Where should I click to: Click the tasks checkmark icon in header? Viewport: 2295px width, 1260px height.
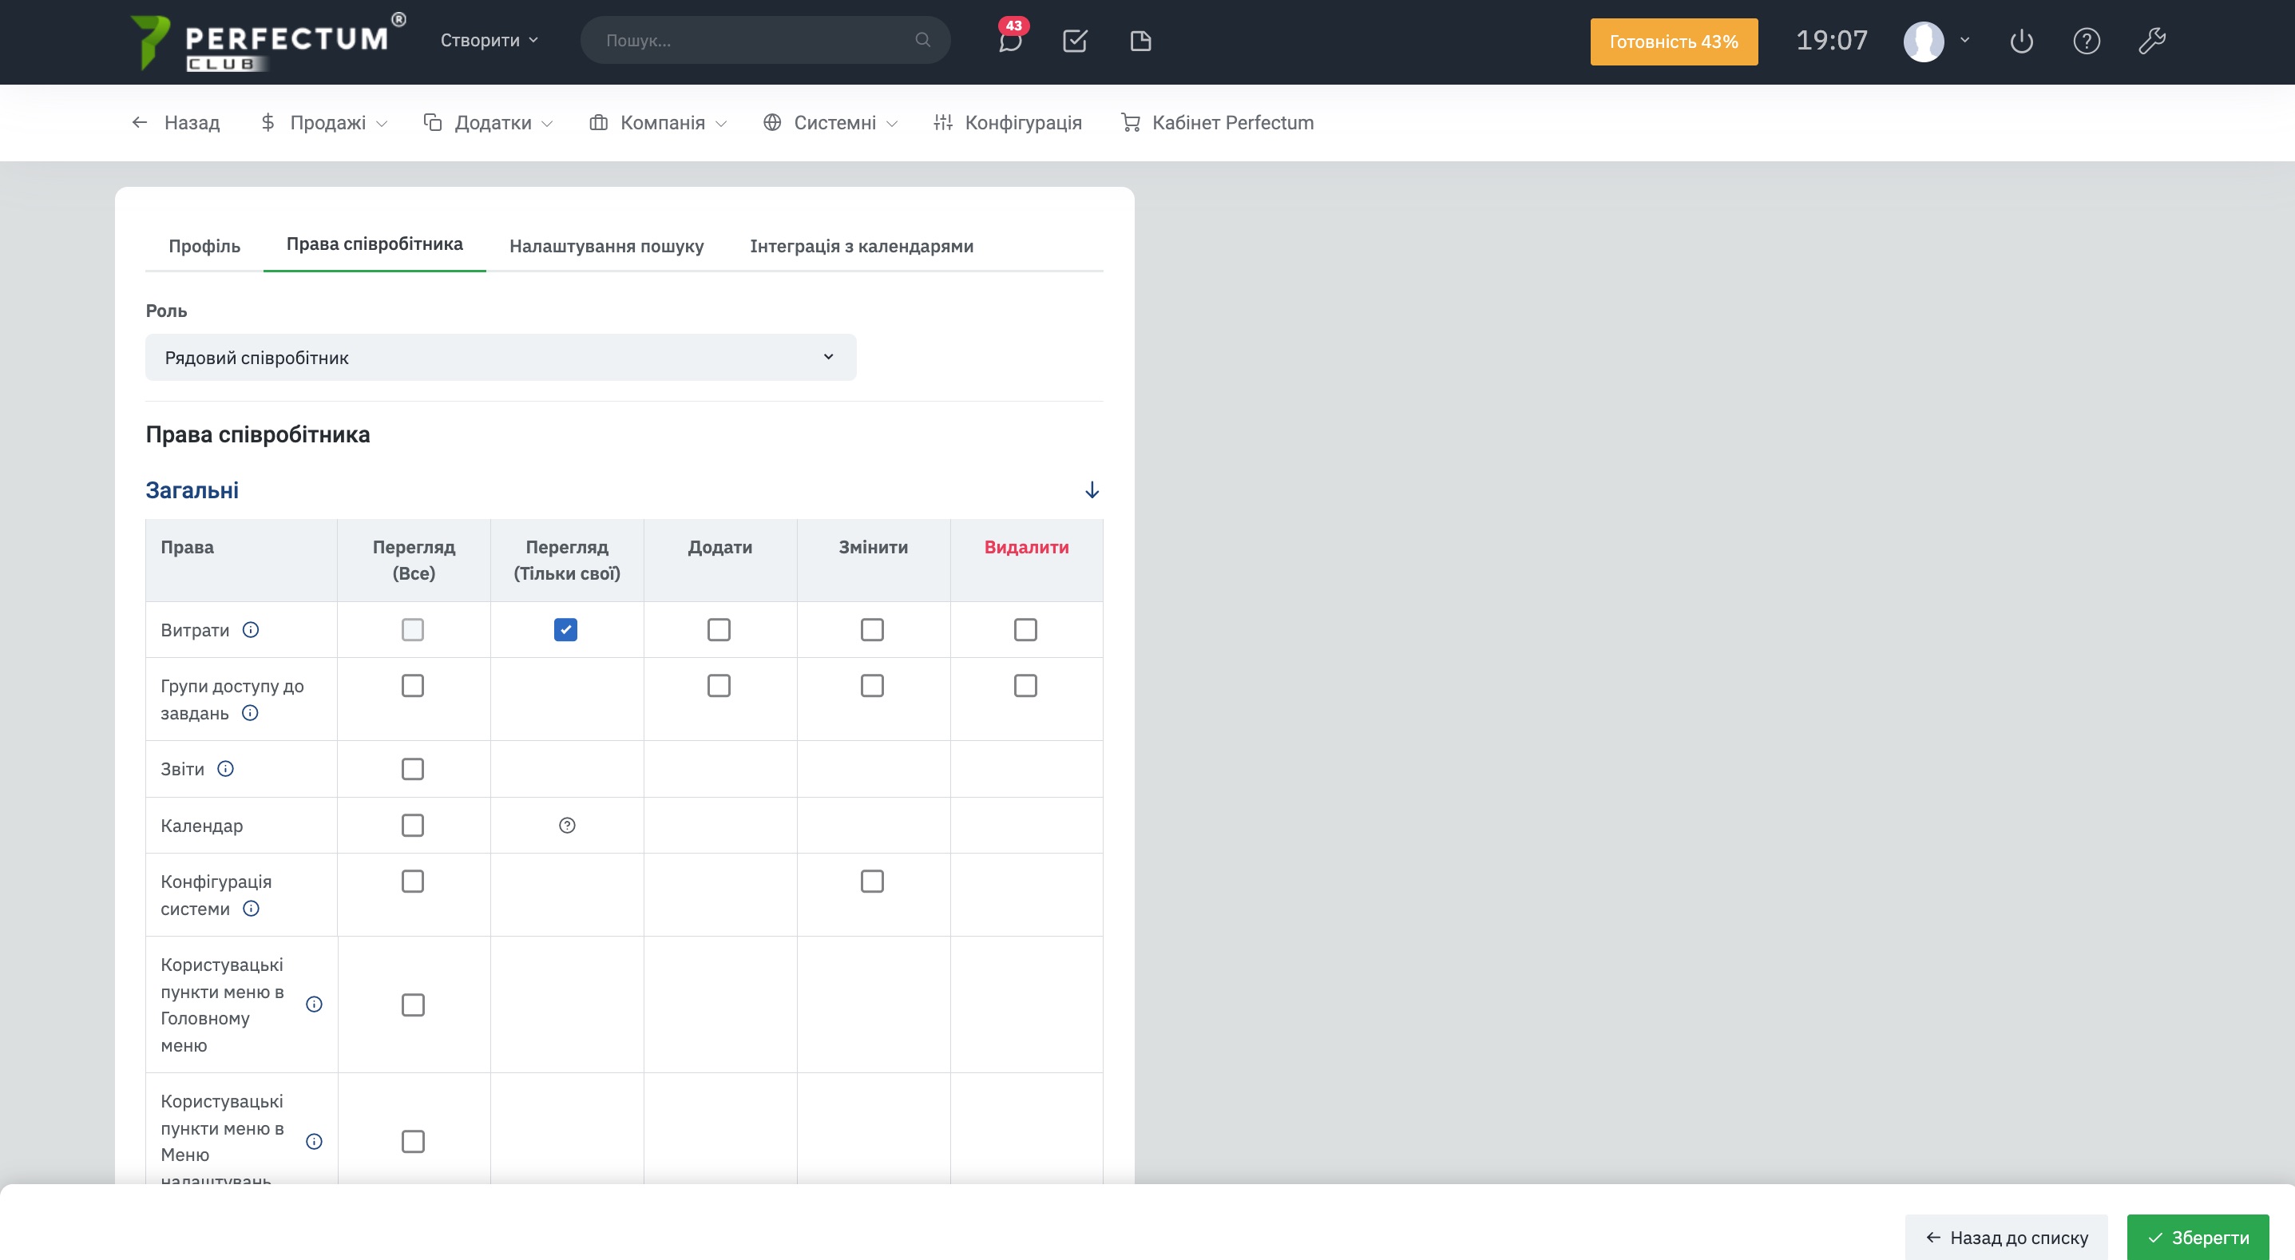[1075, 41]
